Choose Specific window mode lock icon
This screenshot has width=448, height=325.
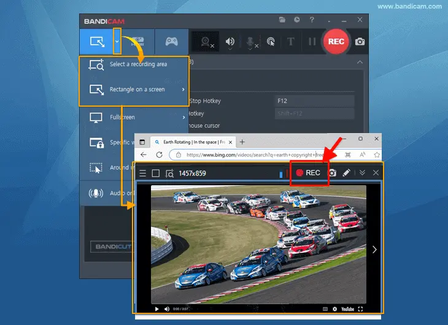point(96,142)
